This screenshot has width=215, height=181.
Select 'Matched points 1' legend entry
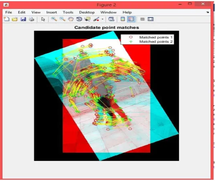tap(156, 37)
